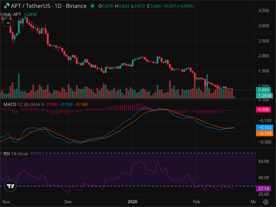Click the pink 0.006 histogram label
The image size is (276, 207).
(x=264, y=110)
